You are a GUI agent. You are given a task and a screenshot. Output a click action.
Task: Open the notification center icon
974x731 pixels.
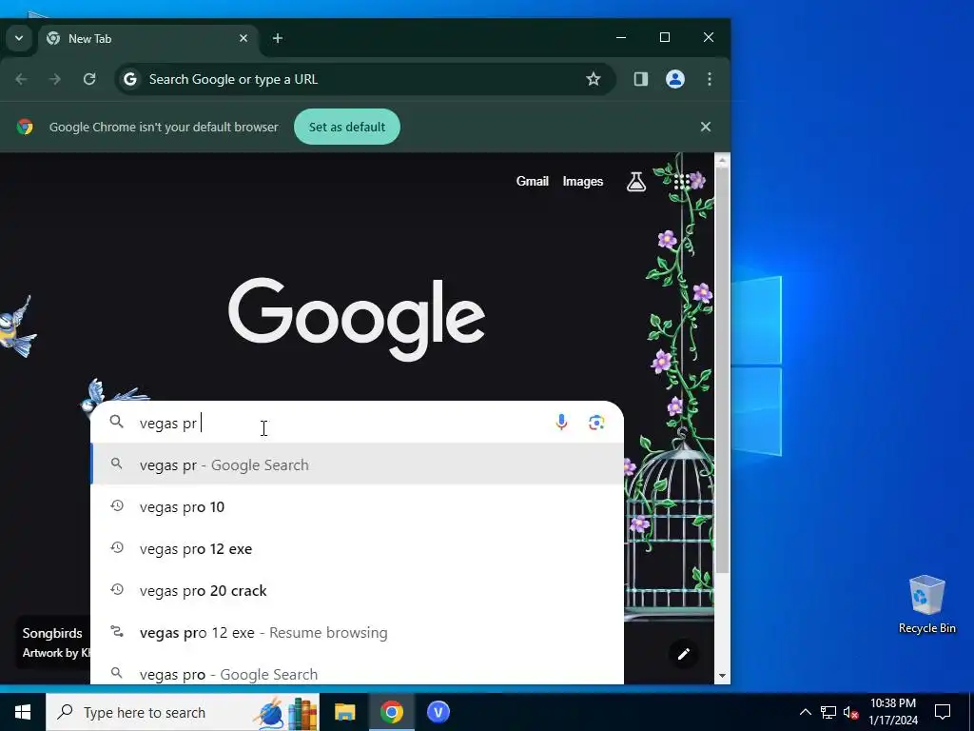[943, 712]
